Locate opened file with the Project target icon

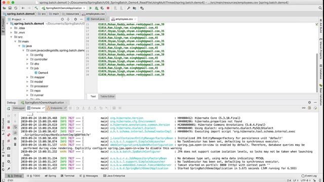(x=62, y=19)
